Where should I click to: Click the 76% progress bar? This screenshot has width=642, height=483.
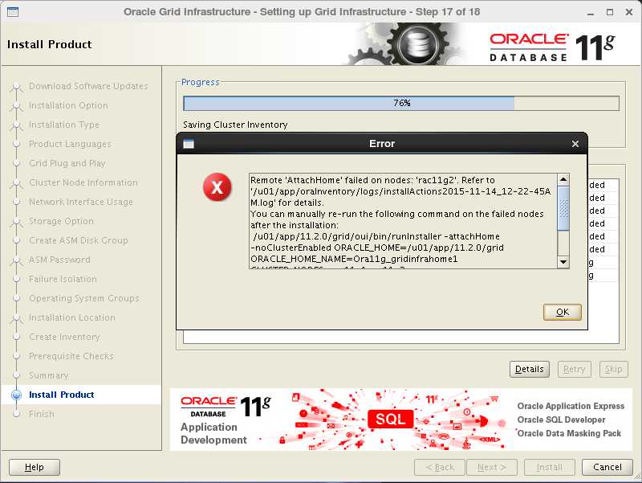(x=401, y=104)
